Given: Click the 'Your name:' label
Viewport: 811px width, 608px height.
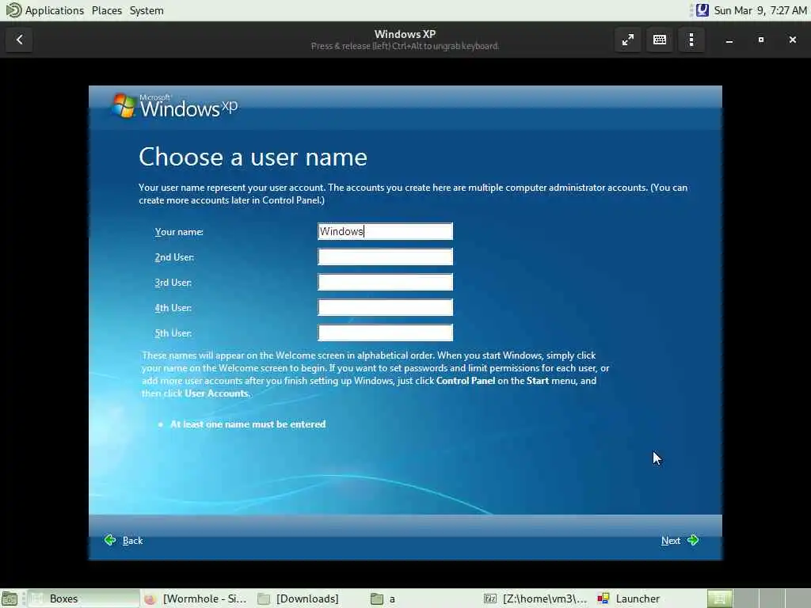Looking at the screenshot, I should point(179,232).
